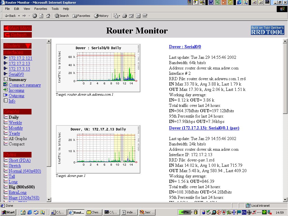This screenshot has width=288, height=216.
Task: Click the Incoming interfaces icon
Action: (x=5, y=90)
